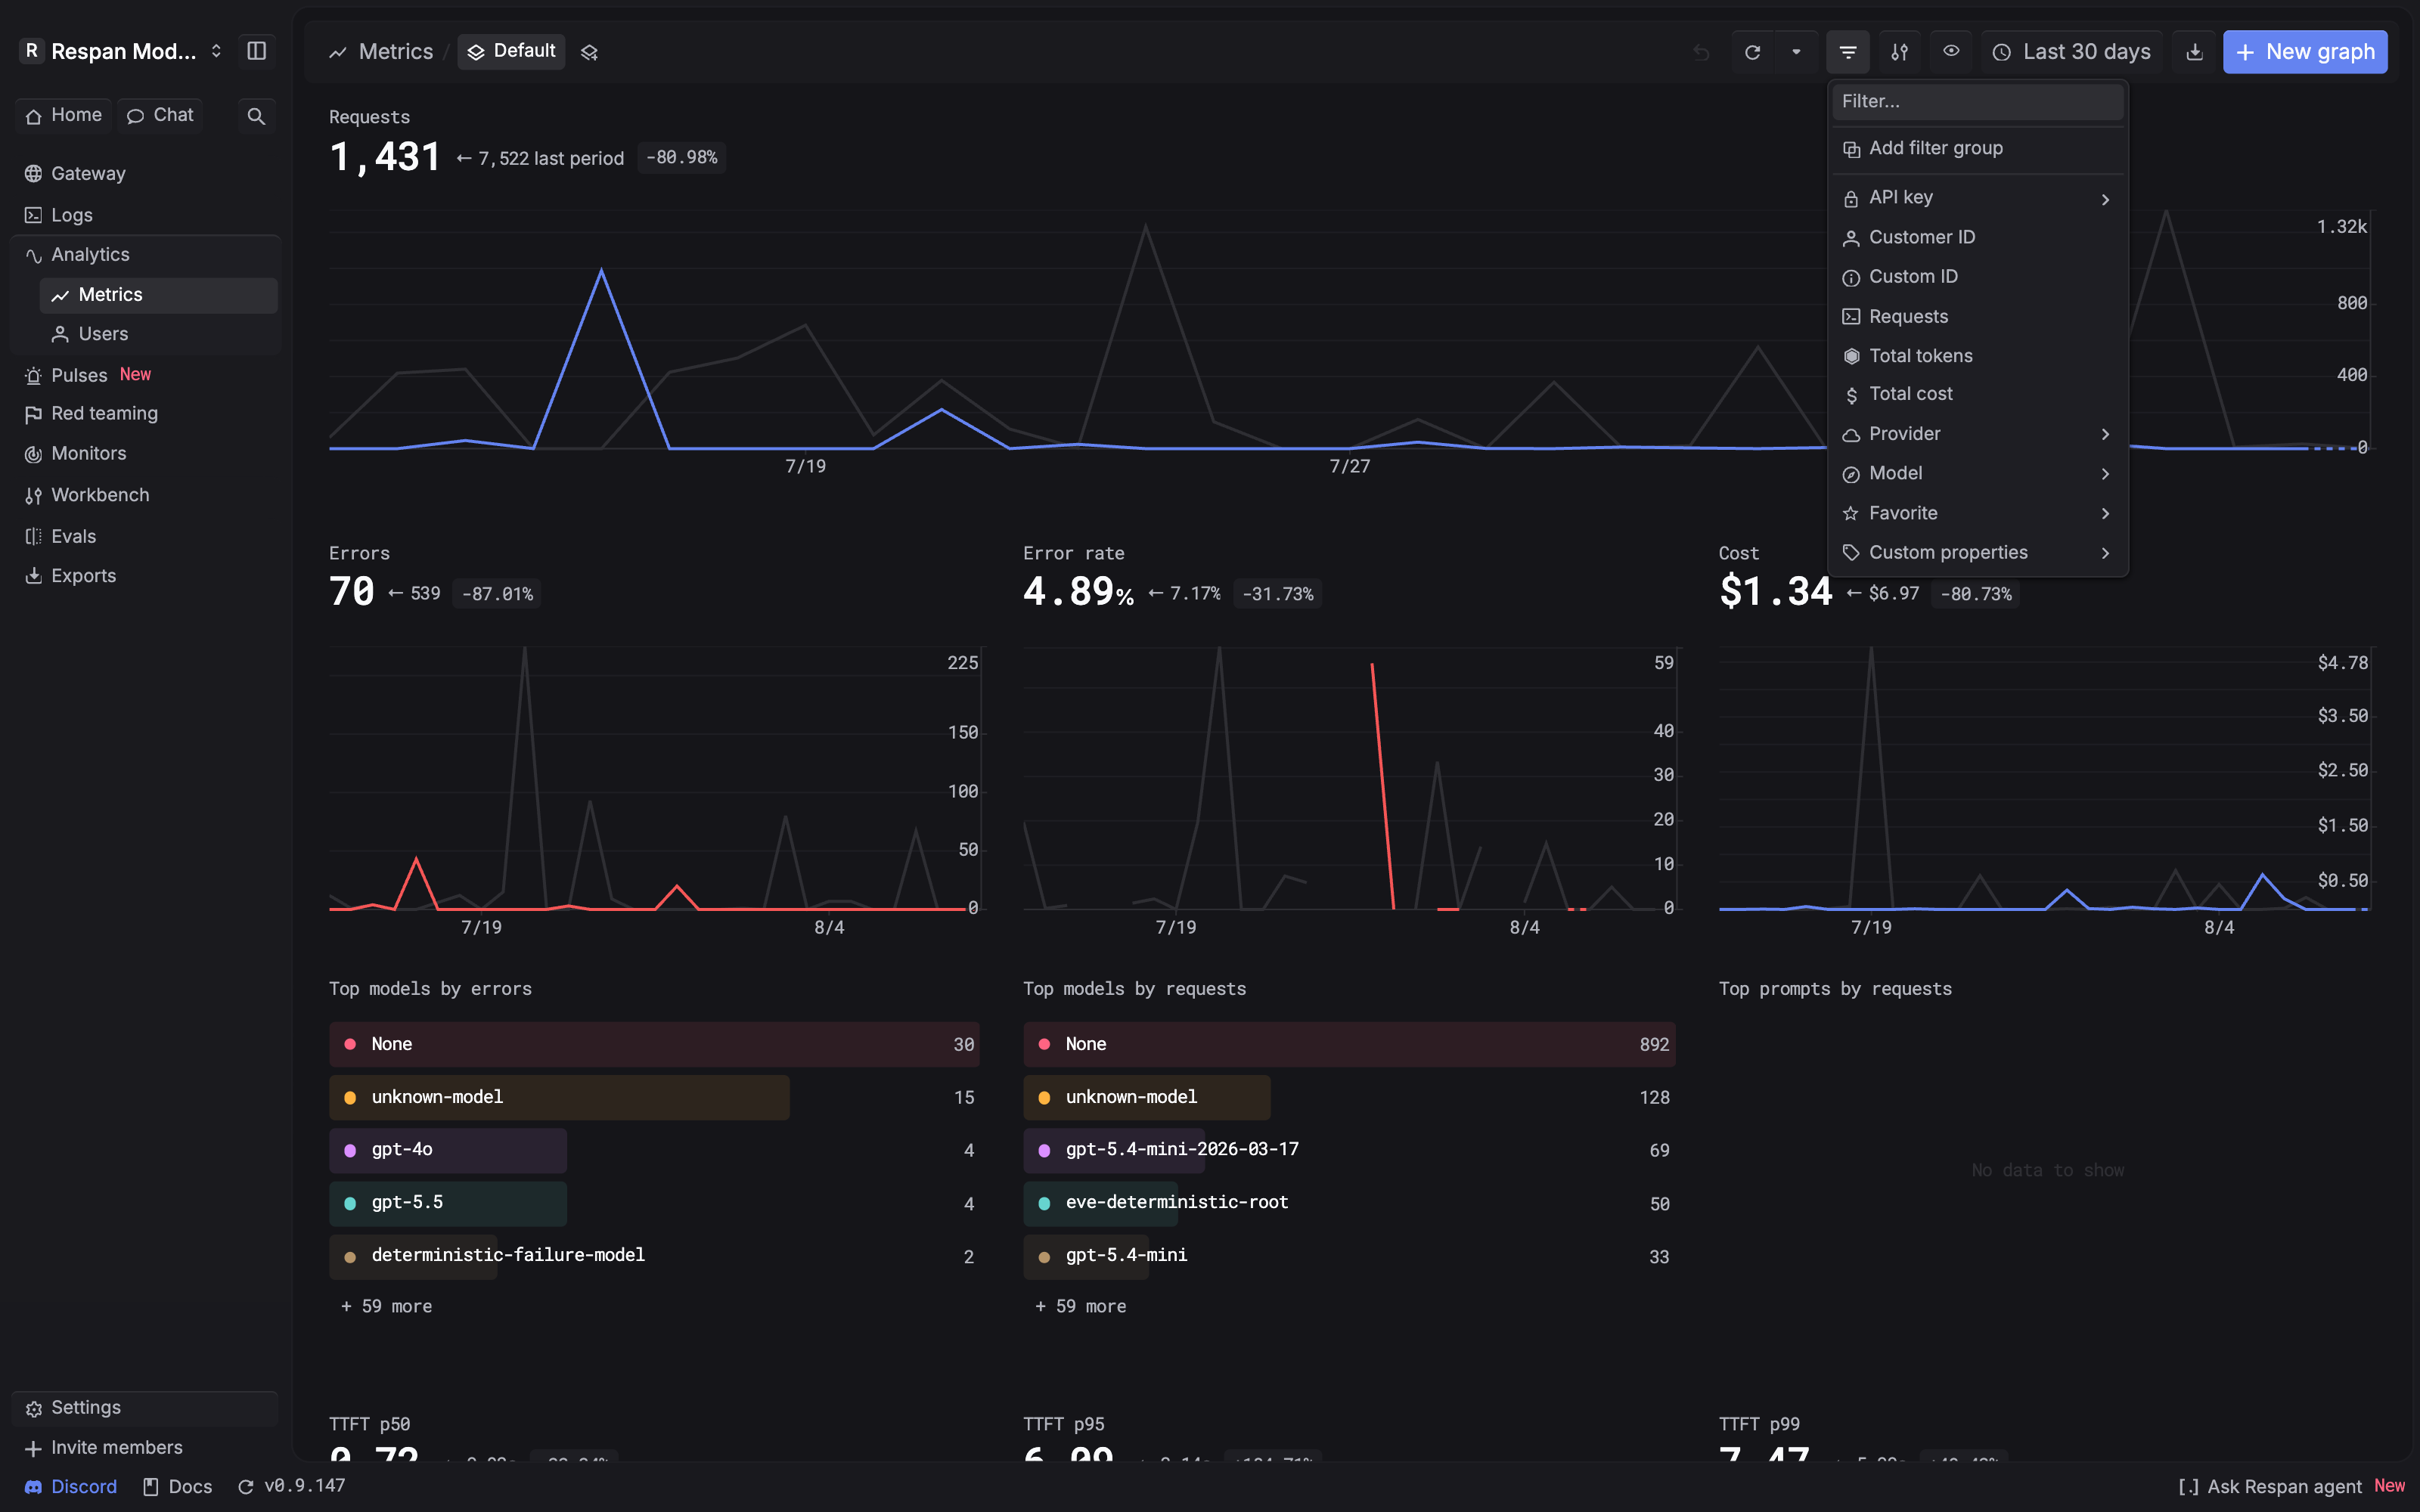Open the Exports page
This screenshot has height=1512, width=2420.
[145, 576]
